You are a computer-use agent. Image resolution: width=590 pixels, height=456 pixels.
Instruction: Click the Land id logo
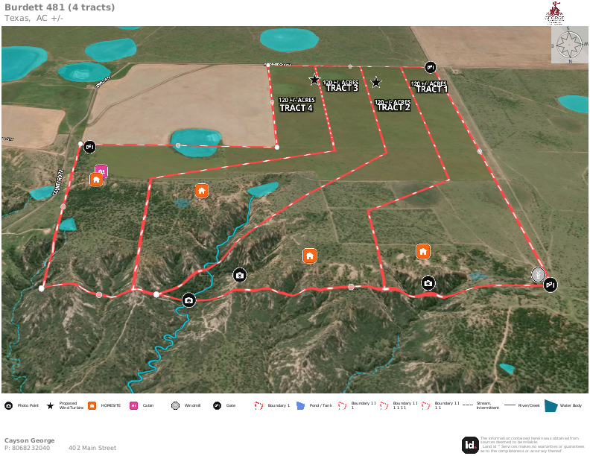[x=470, y=445]
